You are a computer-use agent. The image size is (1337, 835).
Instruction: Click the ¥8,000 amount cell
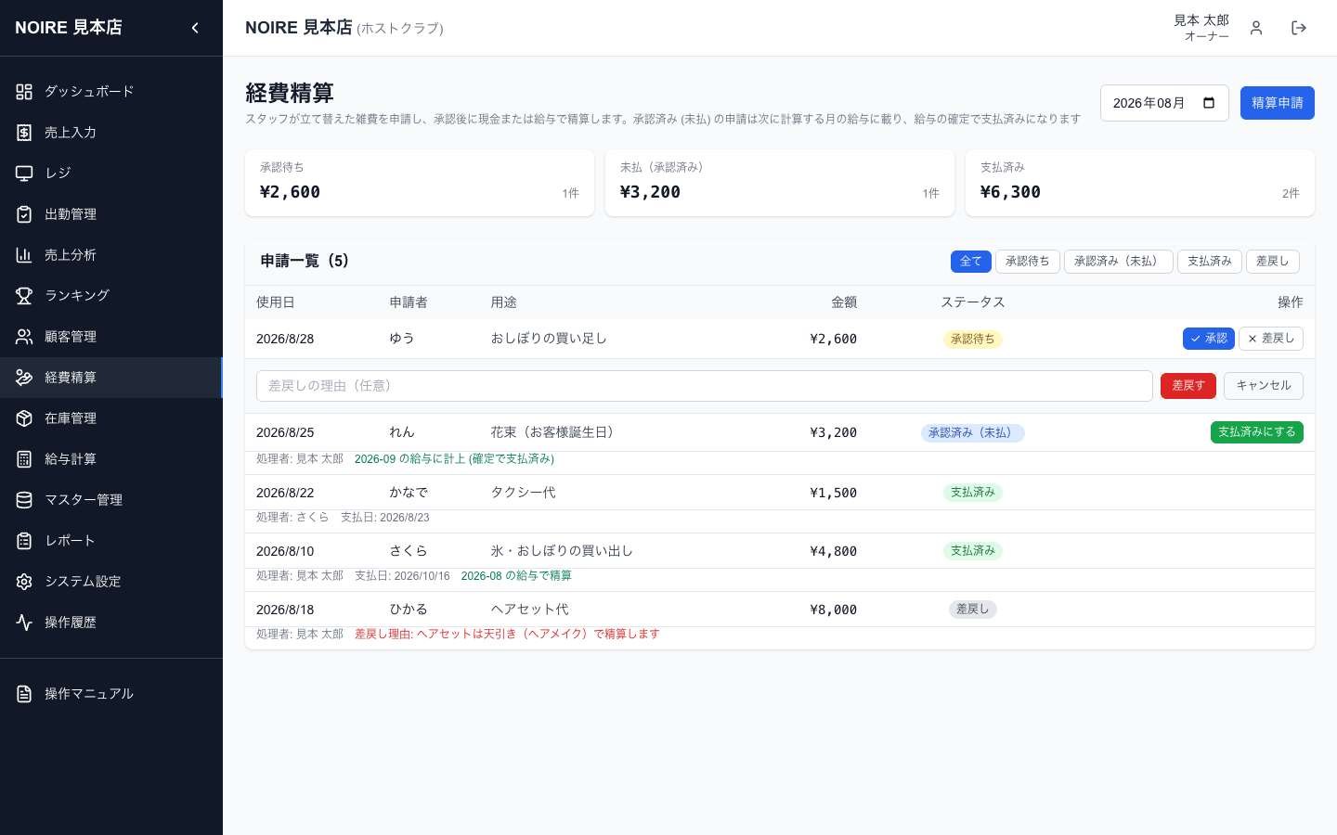[x=834, y=610]
